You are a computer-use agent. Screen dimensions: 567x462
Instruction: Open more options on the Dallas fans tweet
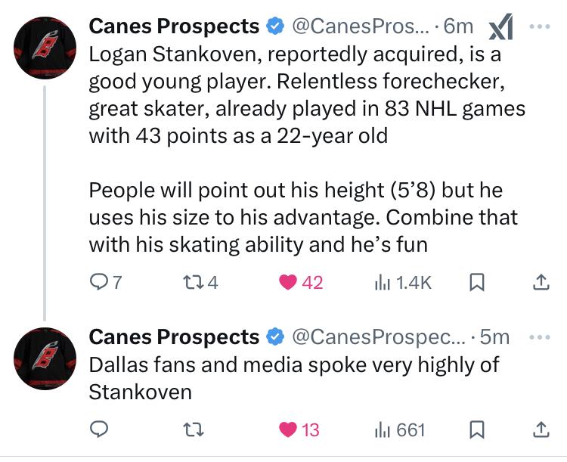click(540, 336)
